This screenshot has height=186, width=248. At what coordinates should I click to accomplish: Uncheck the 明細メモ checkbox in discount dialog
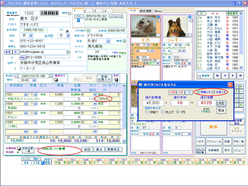point(198,92)
